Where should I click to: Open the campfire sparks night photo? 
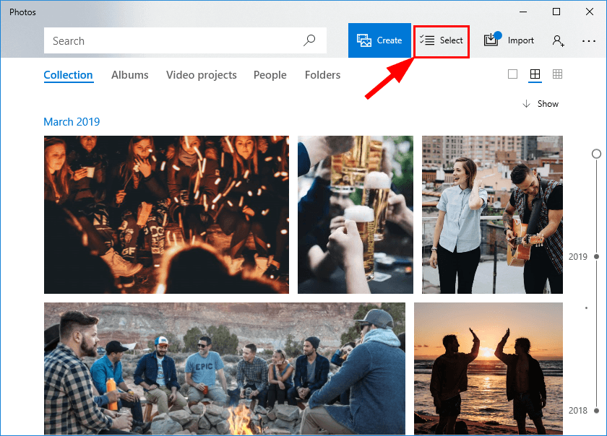[166, 214]
